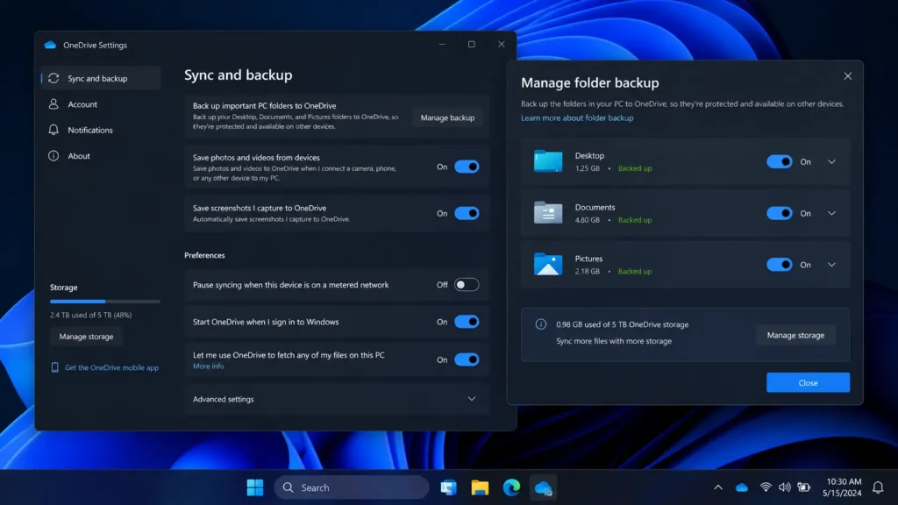Expand the Documents backup details chevron
Screen dimensions: 898x505
tap(831, 213)
